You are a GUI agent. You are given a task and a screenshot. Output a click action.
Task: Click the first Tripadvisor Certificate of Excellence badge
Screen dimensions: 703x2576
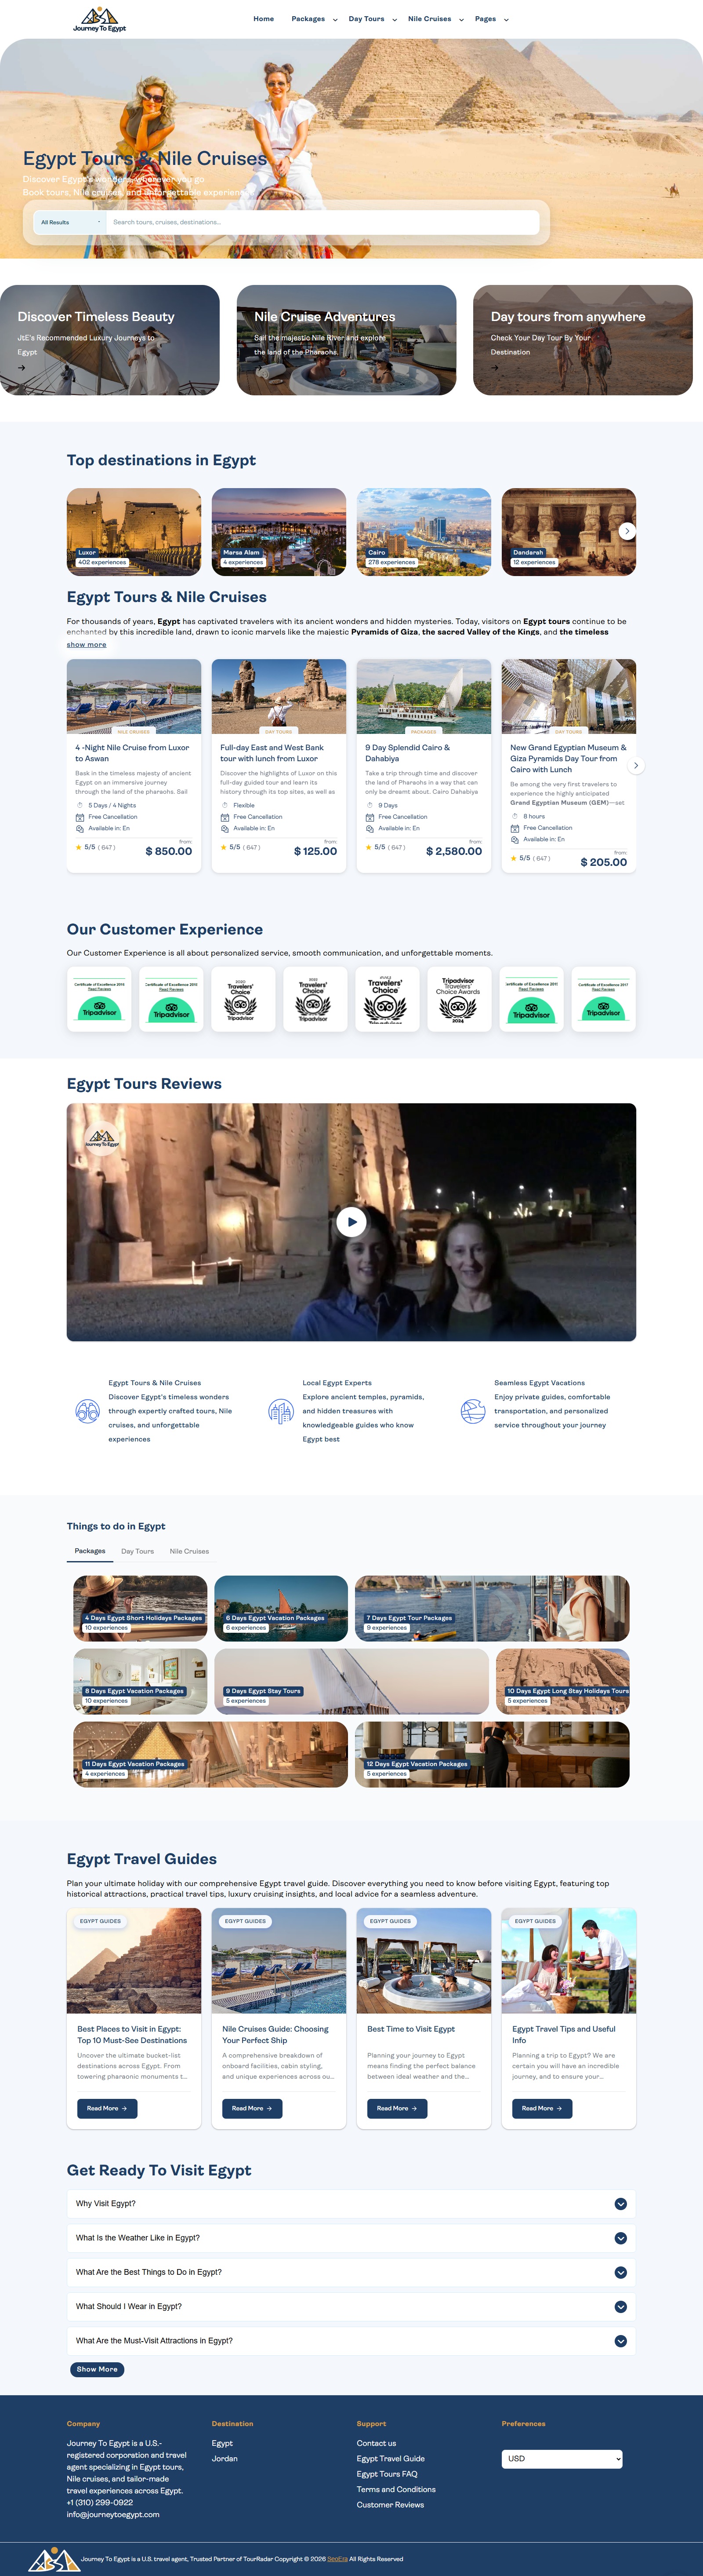click(x=99, y=998)
